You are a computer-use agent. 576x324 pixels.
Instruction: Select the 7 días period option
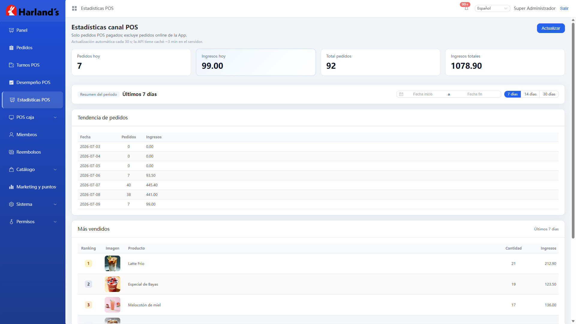pos(512,94)
